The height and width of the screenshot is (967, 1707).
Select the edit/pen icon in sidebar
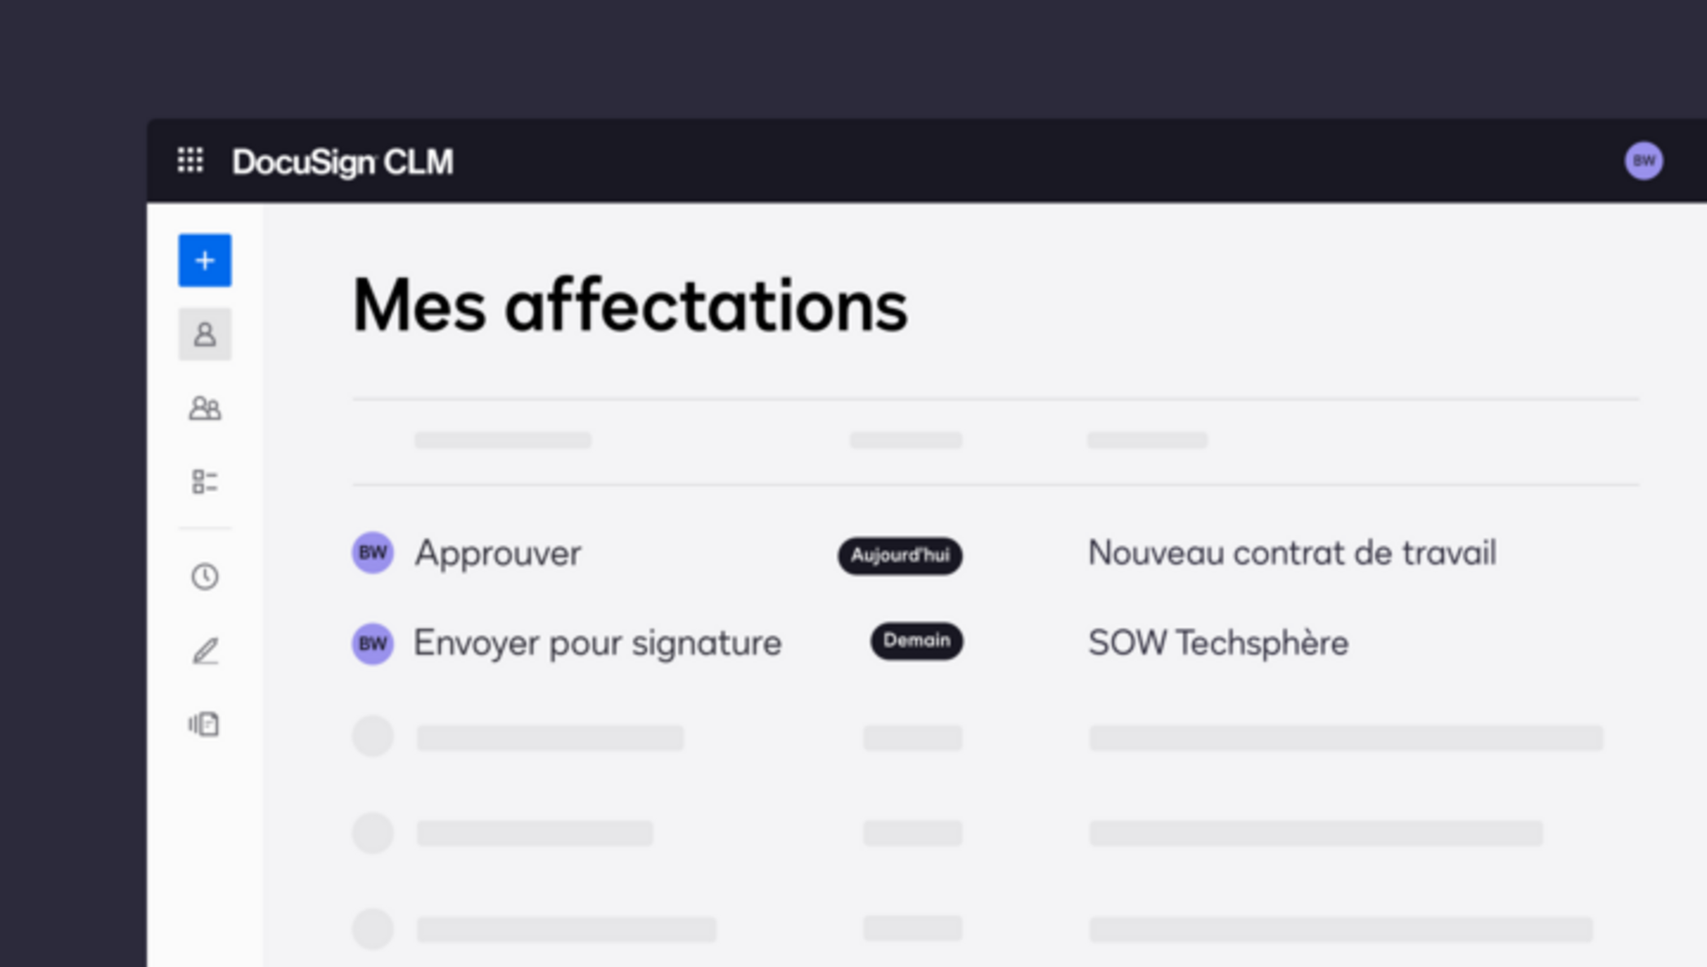coord(204,650)
